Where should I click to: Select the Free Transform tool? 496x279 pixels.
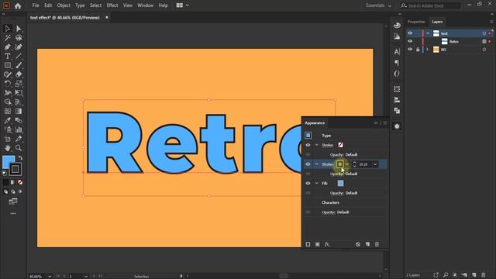coord(19,93)
